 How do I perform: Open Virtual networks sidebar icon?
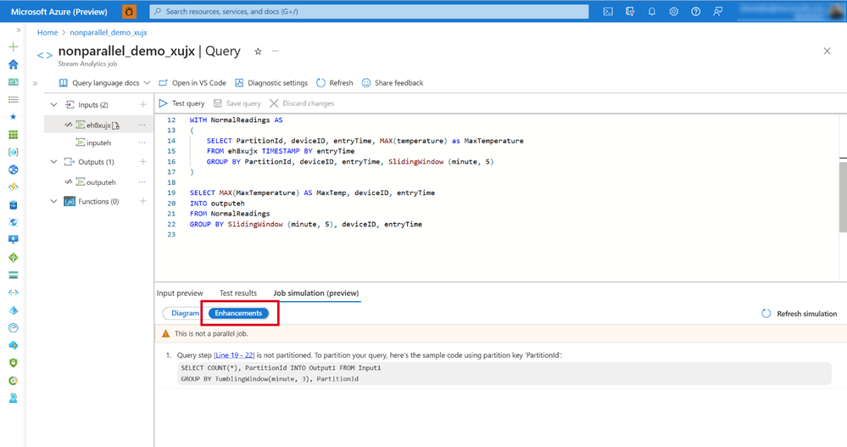click(x=14, y=293)
